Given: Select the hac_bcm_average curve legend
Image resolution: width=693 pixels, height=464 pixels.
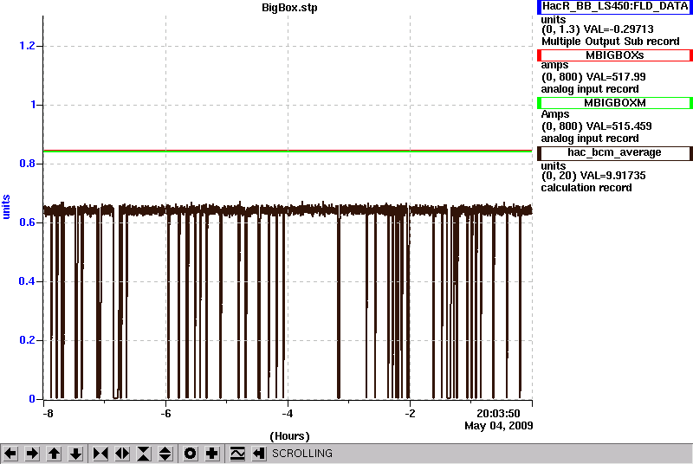Looking at the screenshot, I should [x=615, y=152].
